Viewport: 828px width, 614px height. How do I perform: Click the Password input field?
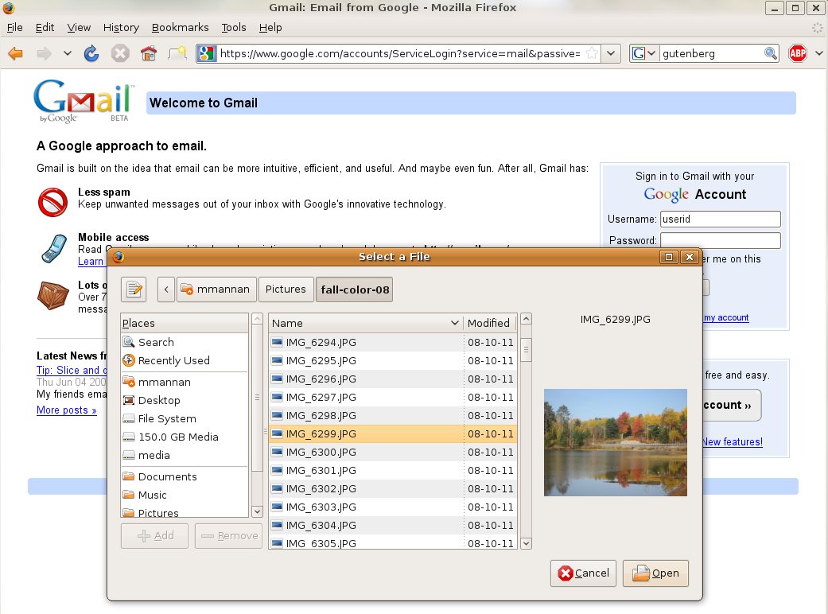click(721, 240)
